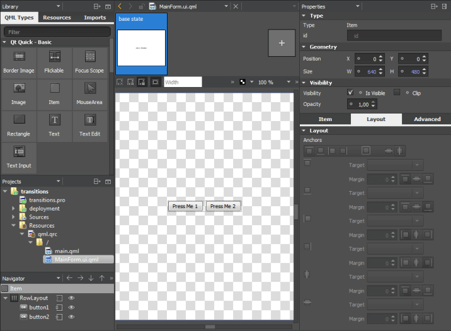Open the zoom 100 % dropdown
Viewport: 451px width, 331px height.
click(288, 82)
